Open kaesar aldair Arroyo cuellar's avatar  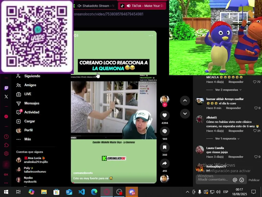click(x=200, y=101)
